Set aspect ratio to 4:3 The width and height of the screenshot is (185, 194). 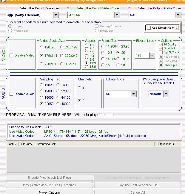[x=86, y=52]
